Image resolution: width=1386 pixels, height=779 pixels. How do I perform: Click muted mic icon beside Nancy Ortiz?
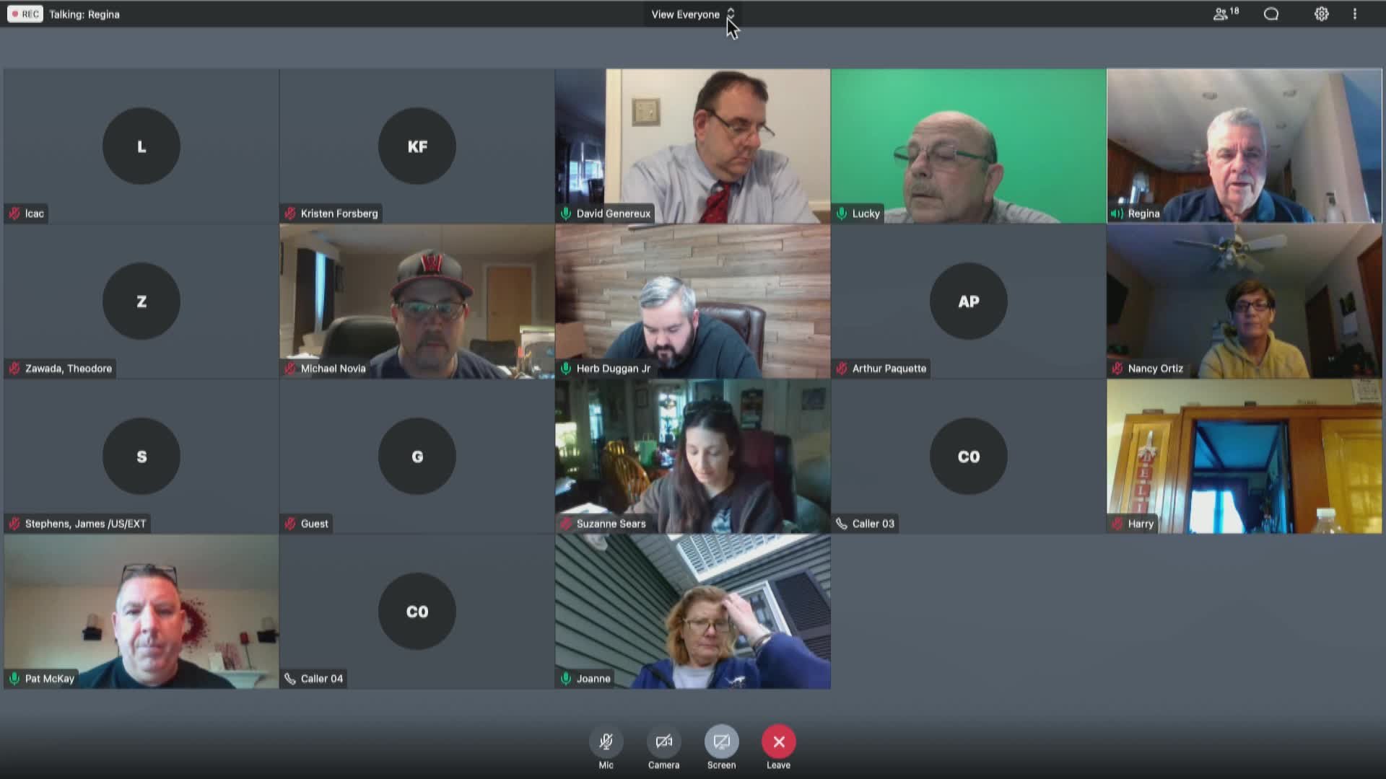(1117, 369)
